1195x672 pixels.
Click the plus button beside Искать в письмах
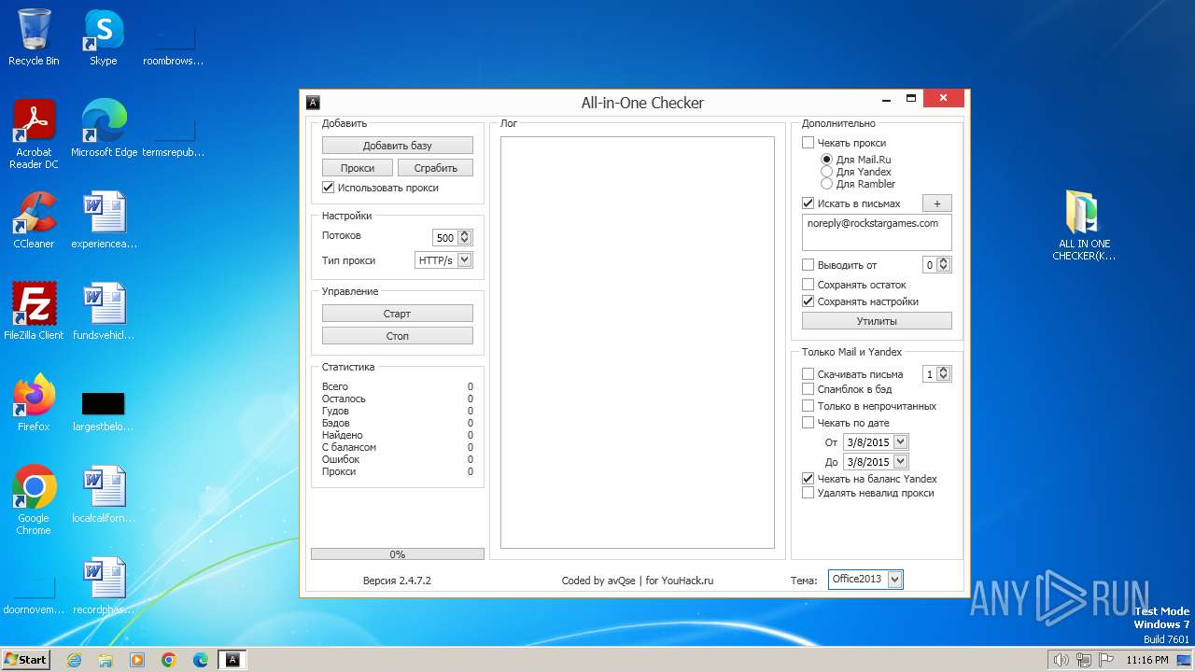point(937,203)
